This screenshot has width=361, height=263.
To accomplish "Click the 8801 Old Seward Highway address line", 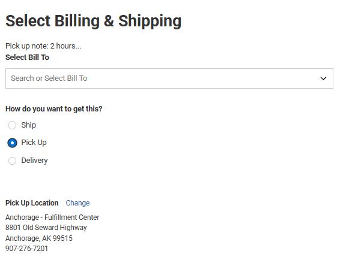I will pos(46,228).
